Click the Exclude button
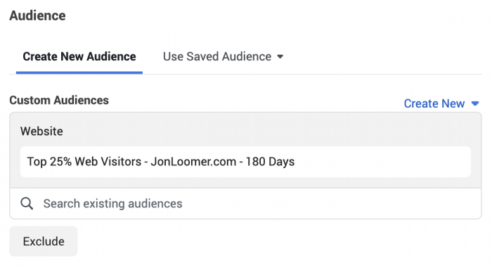The height and width of the screenshot is (269, 492). [x=44, y=242]
